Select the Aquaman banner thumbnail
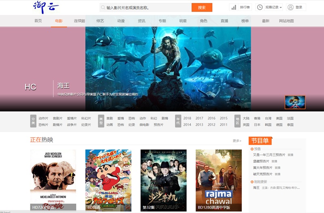This screenshot has width=324, height=213. tap(295, 102)
